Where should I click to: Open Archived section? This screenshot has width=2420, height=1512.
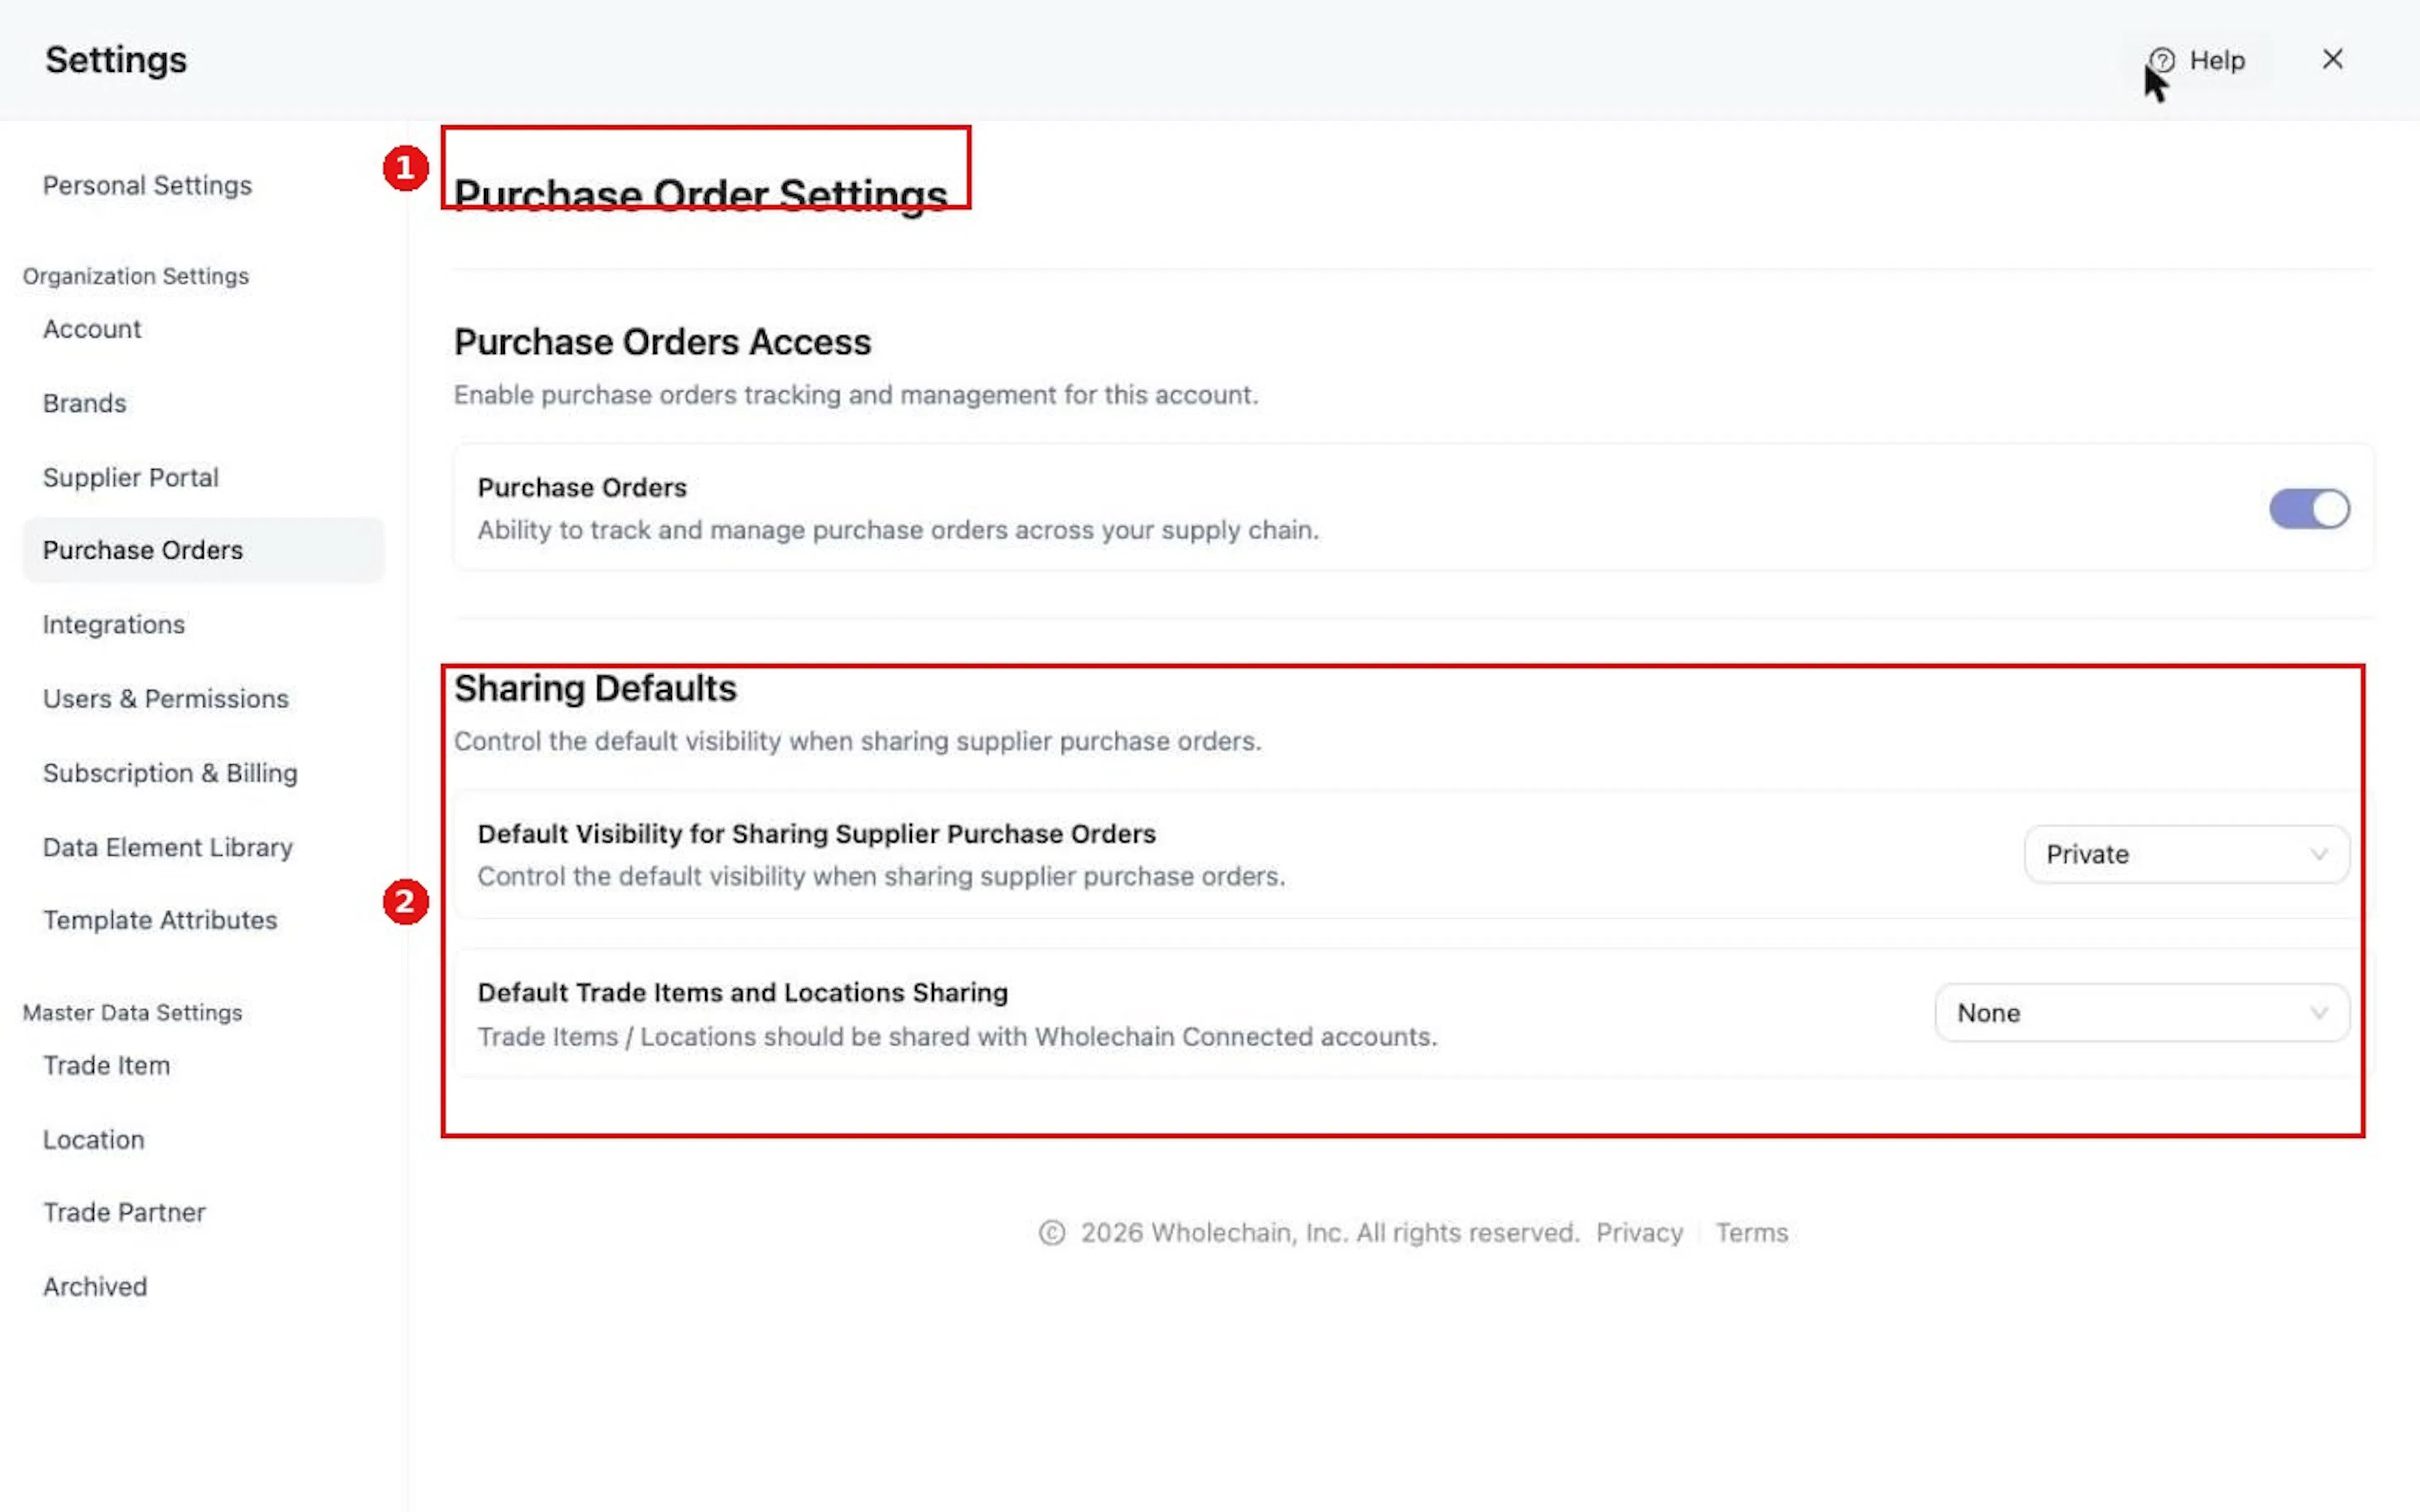pyautogui.click(x=95, y=1286)
